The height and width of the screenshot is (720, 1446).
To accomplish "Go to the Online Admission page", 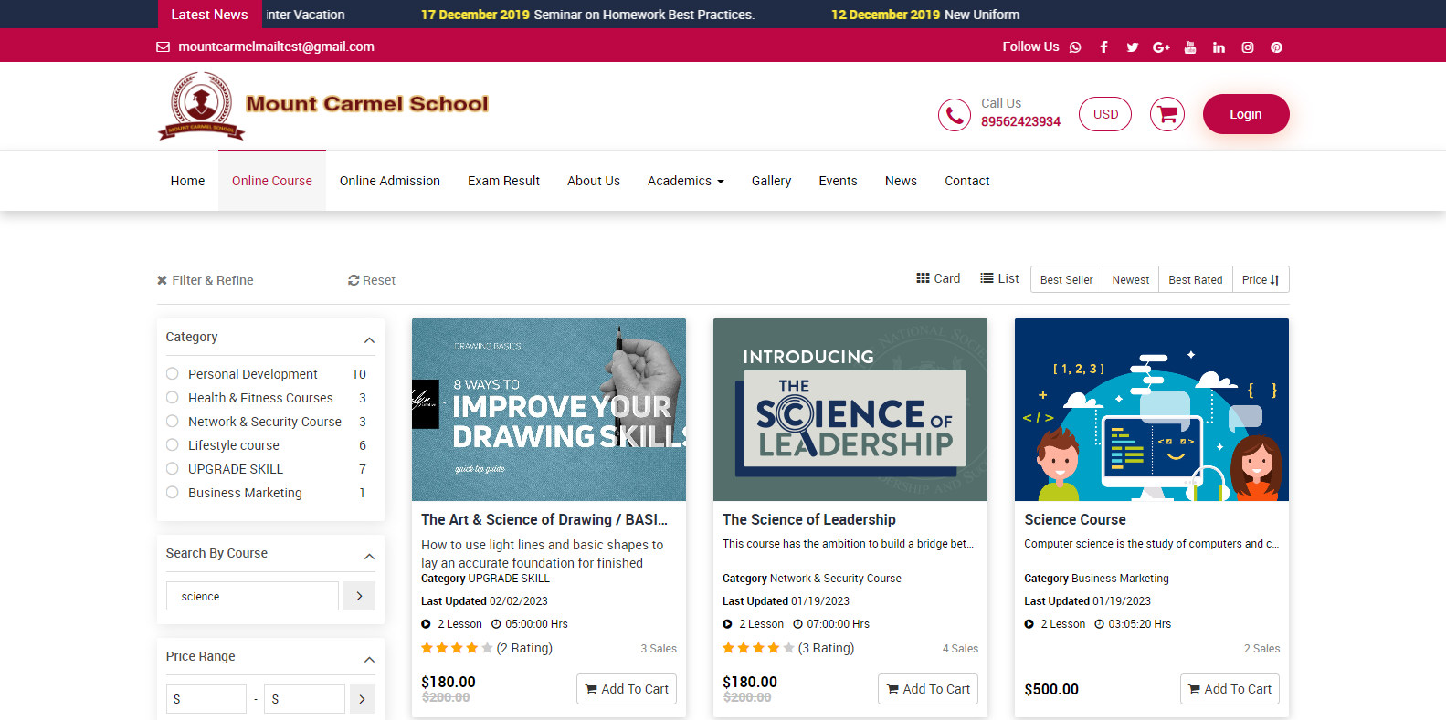I will coord(389,181).
